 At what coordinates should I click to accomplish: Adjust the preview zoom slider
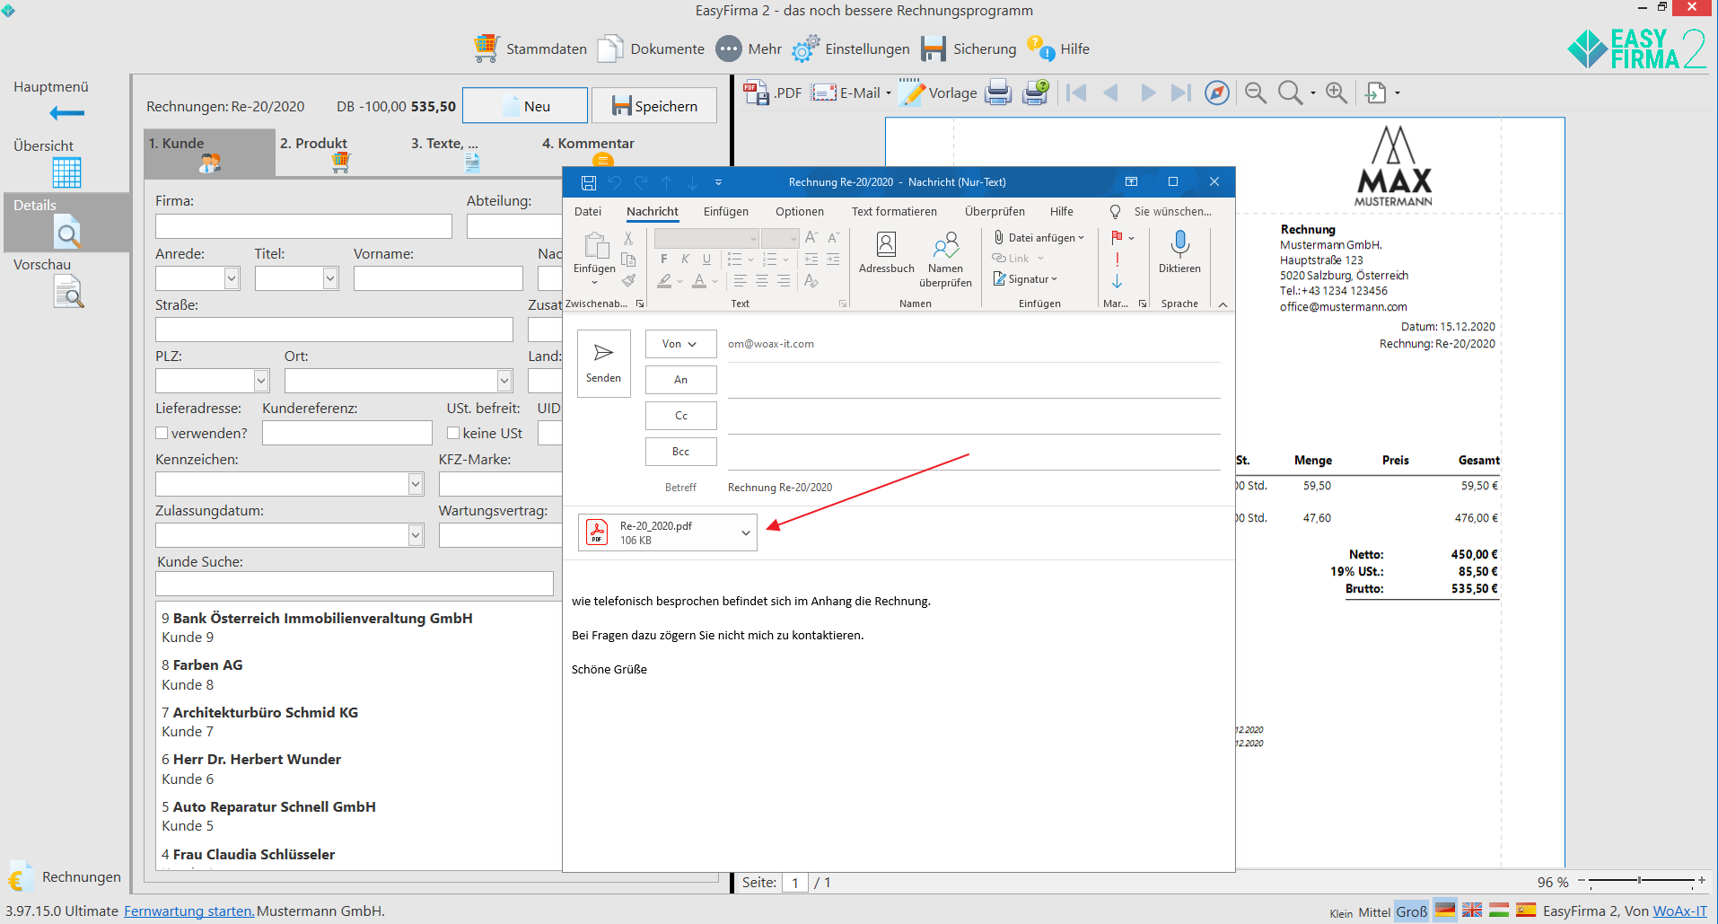[x=1640, y=881]
